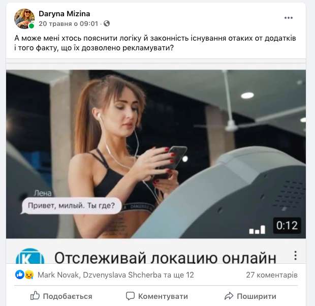Click the video duration badge 0:12
The image size is (315, 306).
(287, 226)
